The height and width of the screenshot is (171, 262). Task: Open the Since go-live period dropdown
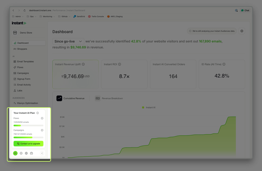coord(68,41)
